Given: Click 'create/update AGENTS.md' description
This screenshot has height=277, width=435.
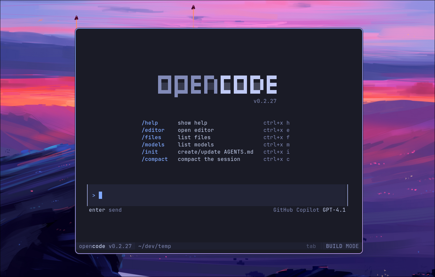Looking at the screenshot, I should tap(216, 152).
